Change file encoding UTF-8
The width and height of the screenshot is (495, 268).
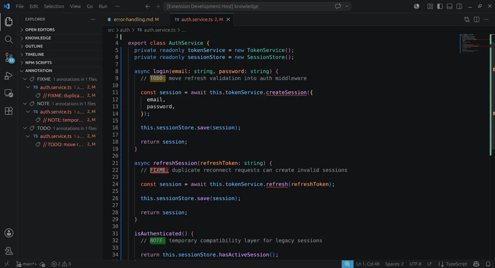coord(415,264)
